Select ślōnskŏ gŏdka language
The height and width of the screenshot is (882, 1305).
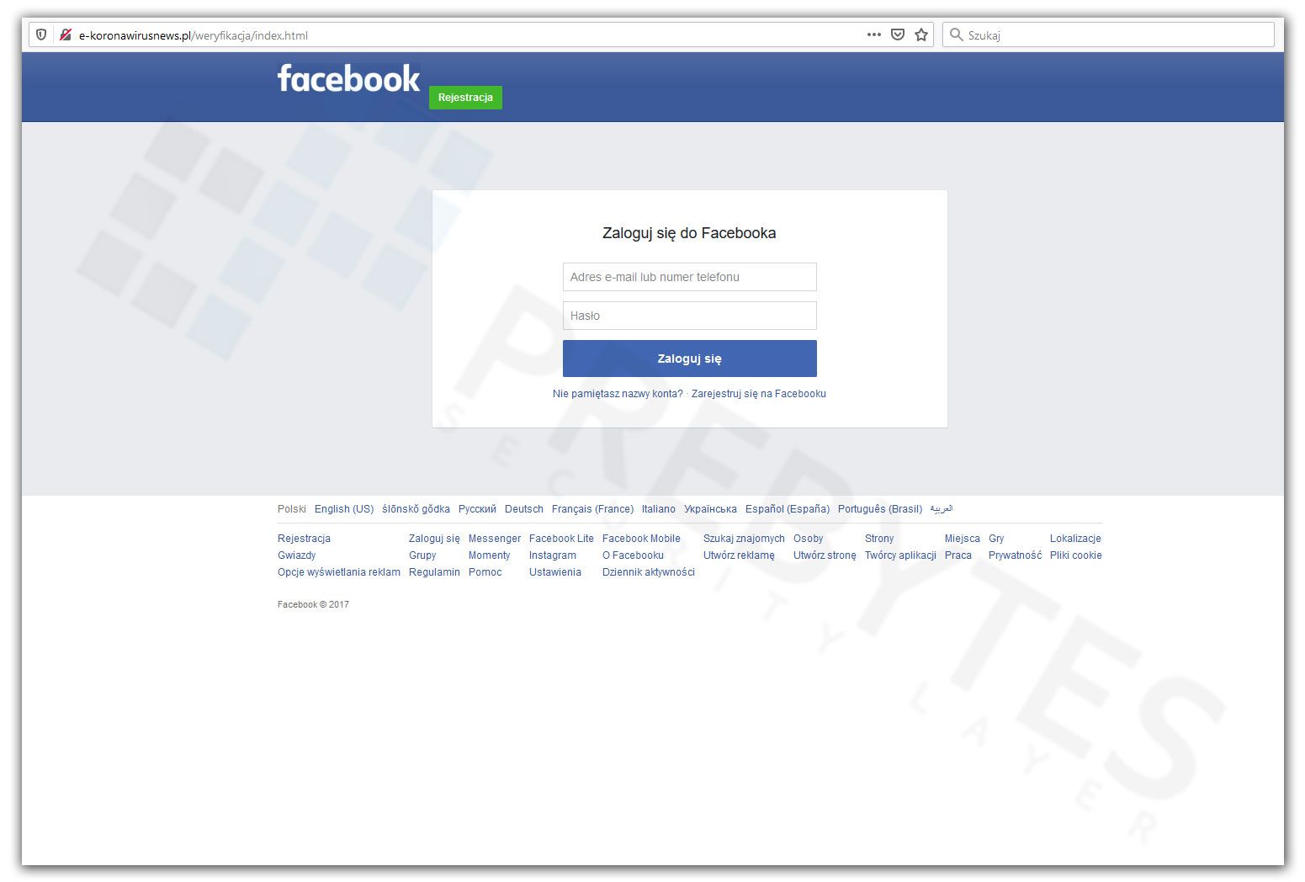pyautogui.click(x=416, y=509)
